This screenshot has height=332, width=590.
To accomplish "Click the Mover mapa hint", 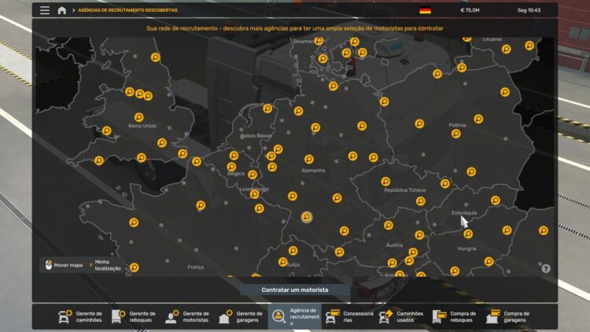I will [x=64, y=265].
